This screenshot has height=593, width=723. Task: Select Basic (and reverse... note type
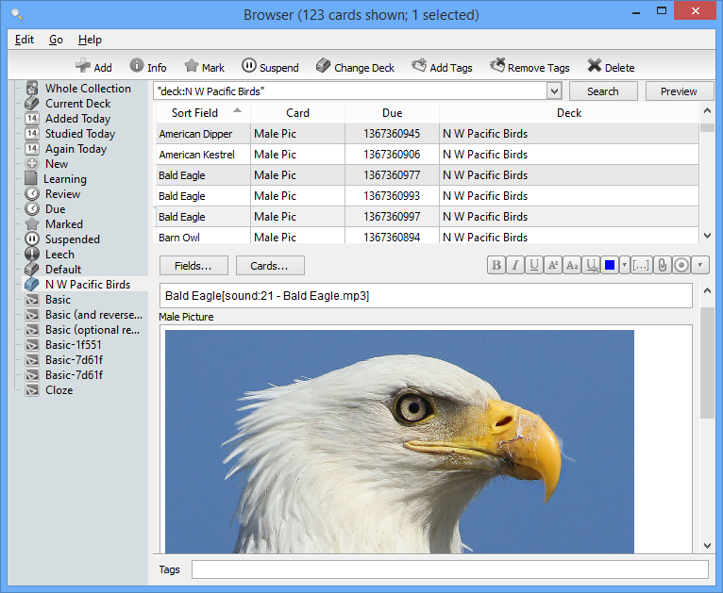click(83, 315)
